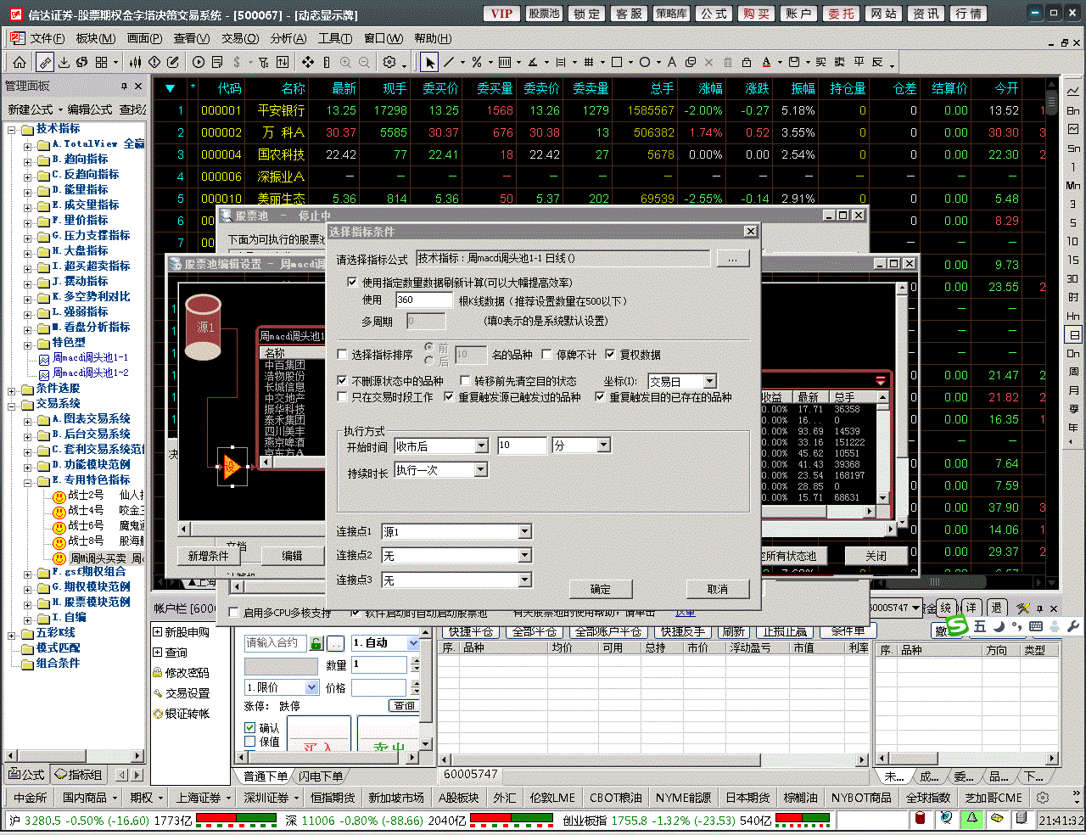Toggle 复权数据 checkbox

610,355
